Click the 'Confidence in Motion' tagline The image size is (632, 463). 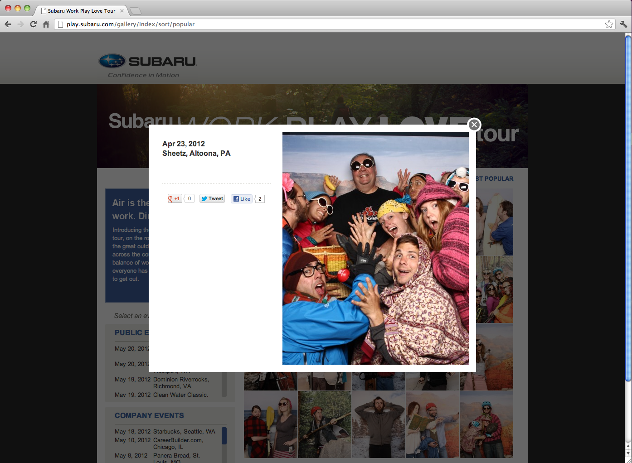tap(143, 75)
